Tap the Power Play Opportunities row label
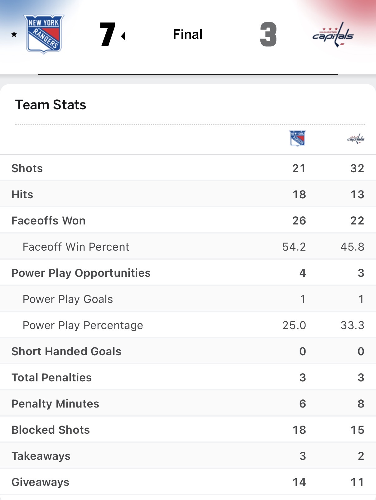376x500 pixels. [x=81, y=273]
